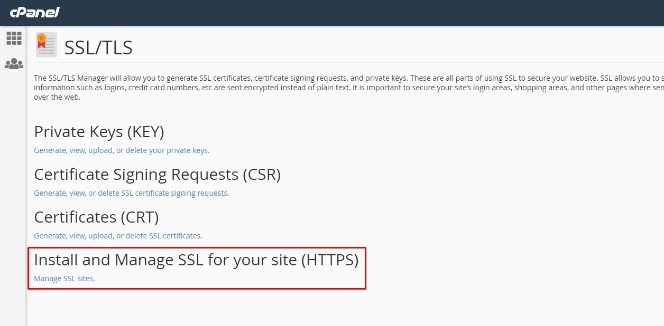This screenshot has height=326, width=664.
Task: Click the Certificate Signing Requests (CSR) heading
Action: tap(157, 175)
